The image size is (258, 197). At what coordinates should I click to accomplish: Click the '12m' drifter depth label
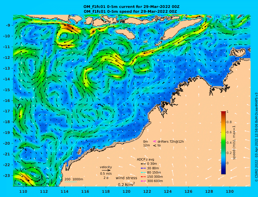(147, 145)
